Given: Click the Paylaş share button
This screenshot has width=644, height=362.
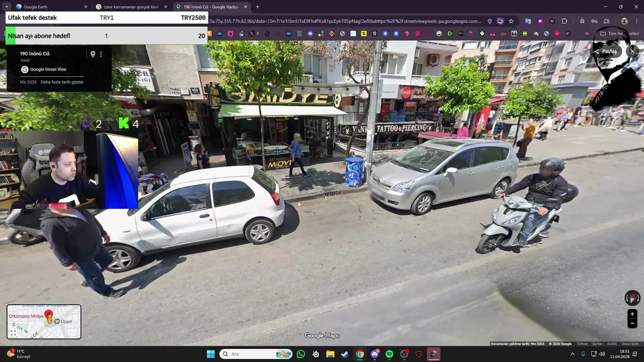Looking at the screenshot, I should coord(606,51).
